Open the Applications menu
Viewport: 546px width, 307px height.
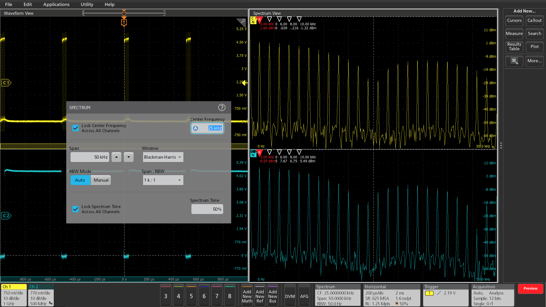[x=56, y=4]
